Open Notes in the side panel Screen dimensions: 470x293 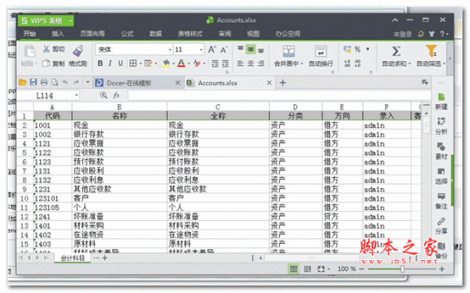(x=441, y=201)
